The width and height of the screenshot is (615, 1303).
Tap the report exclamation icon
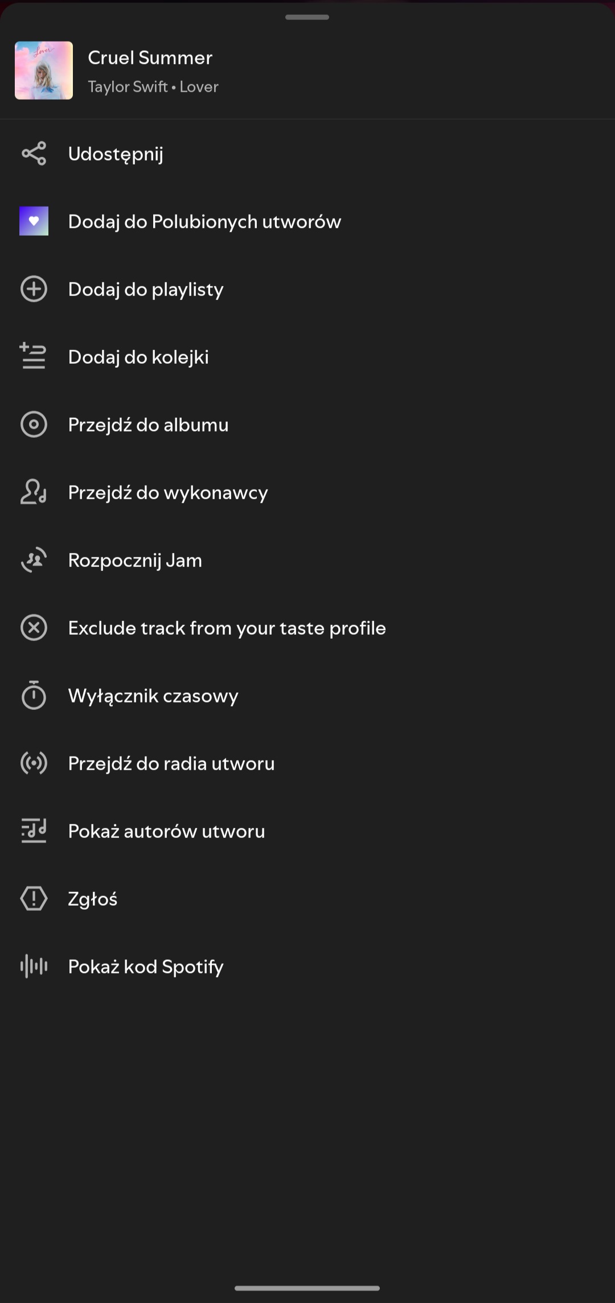[x=34, y=899]
